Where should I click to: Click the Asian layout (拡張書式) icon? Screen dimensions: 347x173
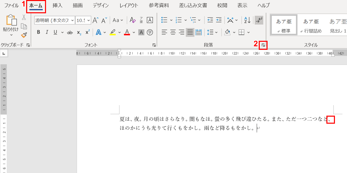[x=230, y=20]
